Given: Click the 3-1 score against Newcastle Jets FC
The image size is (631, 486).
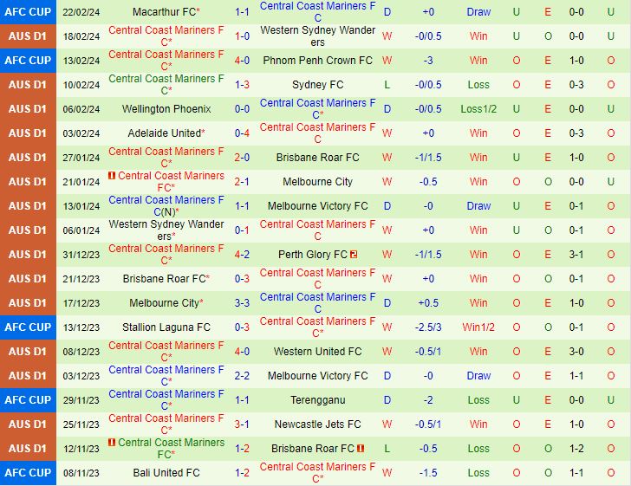Looking at the screenshot, I should pos(242,424).
